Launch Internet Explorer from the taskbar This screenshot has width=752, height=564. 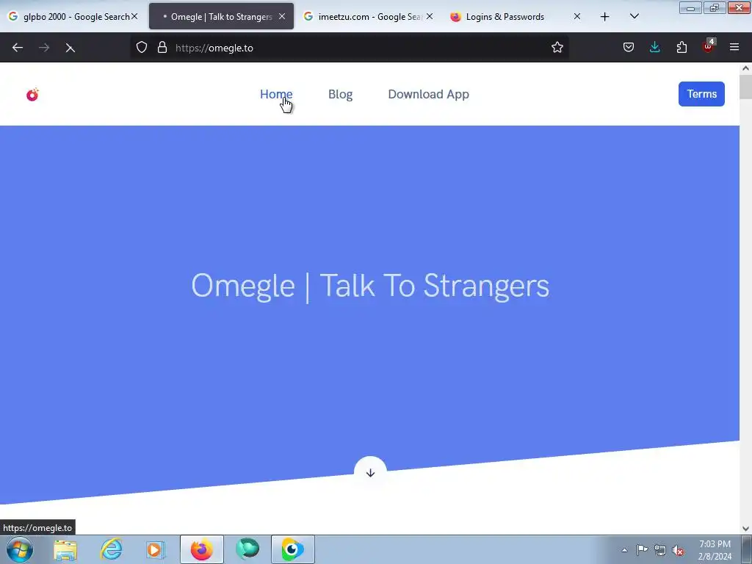(111, 549)
